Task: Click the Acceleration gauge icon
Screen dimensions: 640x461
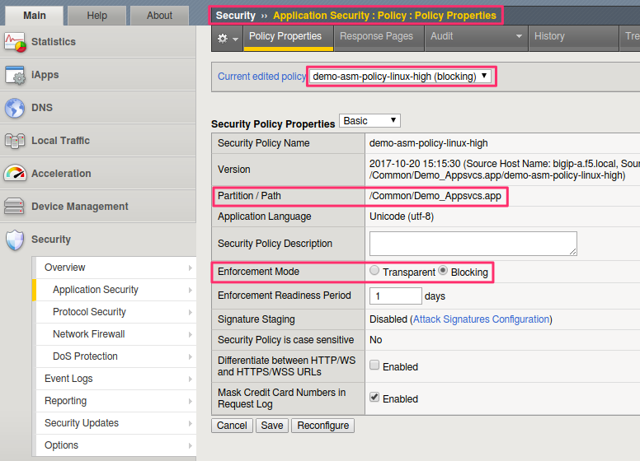Action: pyautogui.click(x=15, y=174)
